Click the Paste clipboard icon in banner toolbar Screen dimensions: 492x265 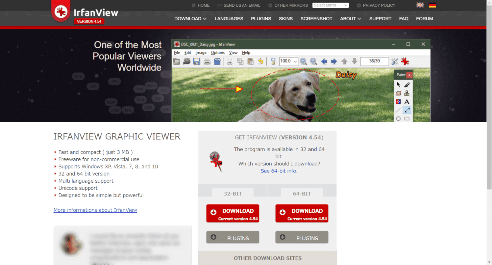coord(250,61)
